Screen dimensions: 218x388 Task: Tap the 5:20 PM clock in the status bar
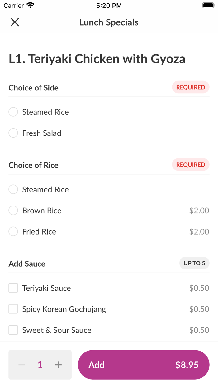coord(109,5)
